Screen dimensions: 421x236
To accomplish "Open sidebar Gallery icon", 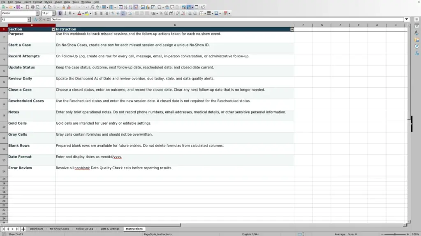I will pyautogui.click(x=417, y=40).
